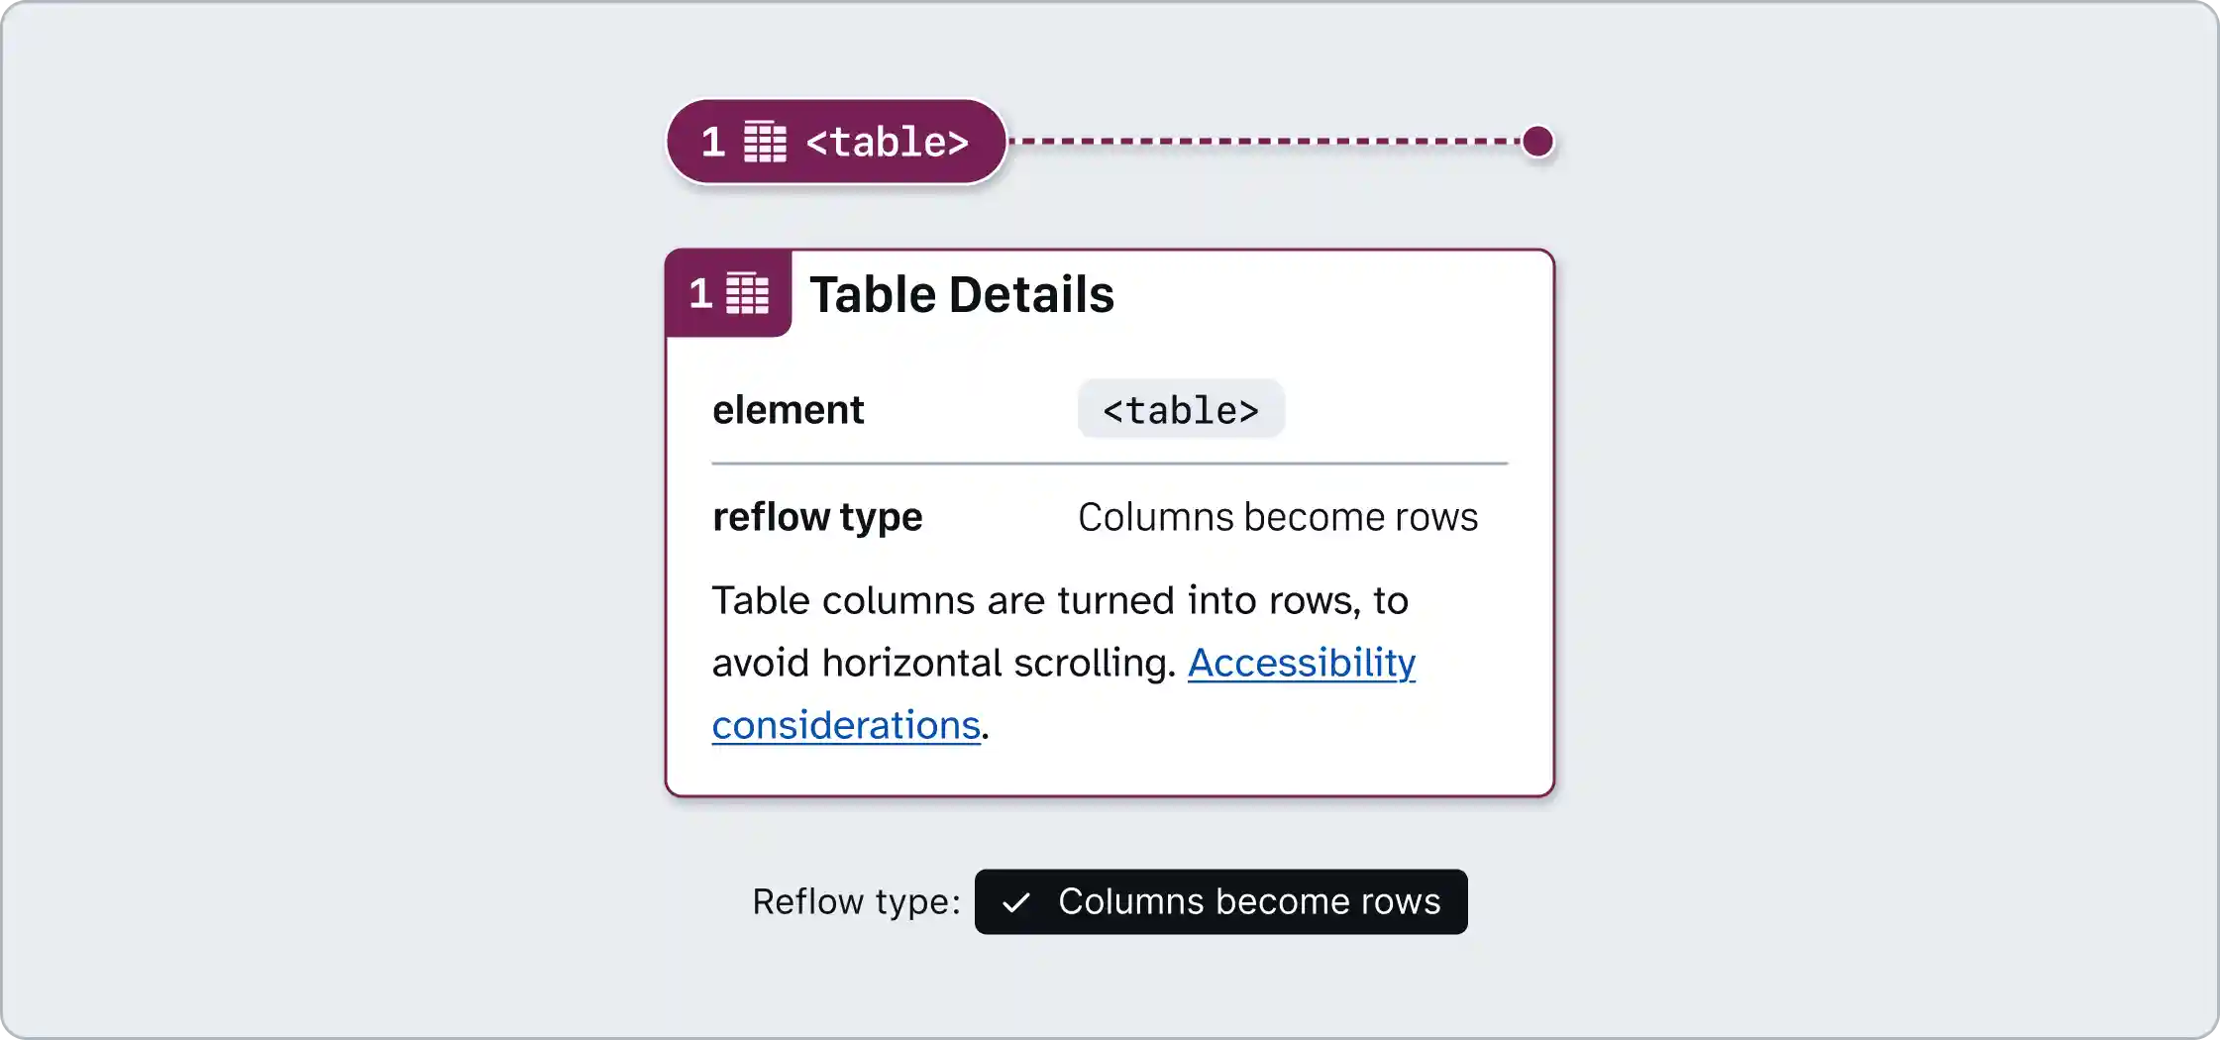
Task: Select the table icon beside the <table> label
Action: [763, 142]
